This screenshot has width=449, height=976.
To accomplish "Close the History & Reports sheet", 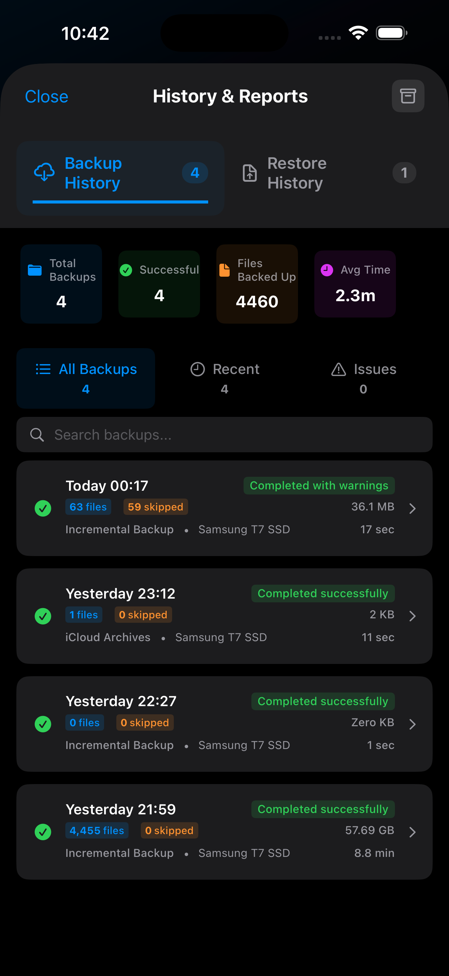I will 47,97.
